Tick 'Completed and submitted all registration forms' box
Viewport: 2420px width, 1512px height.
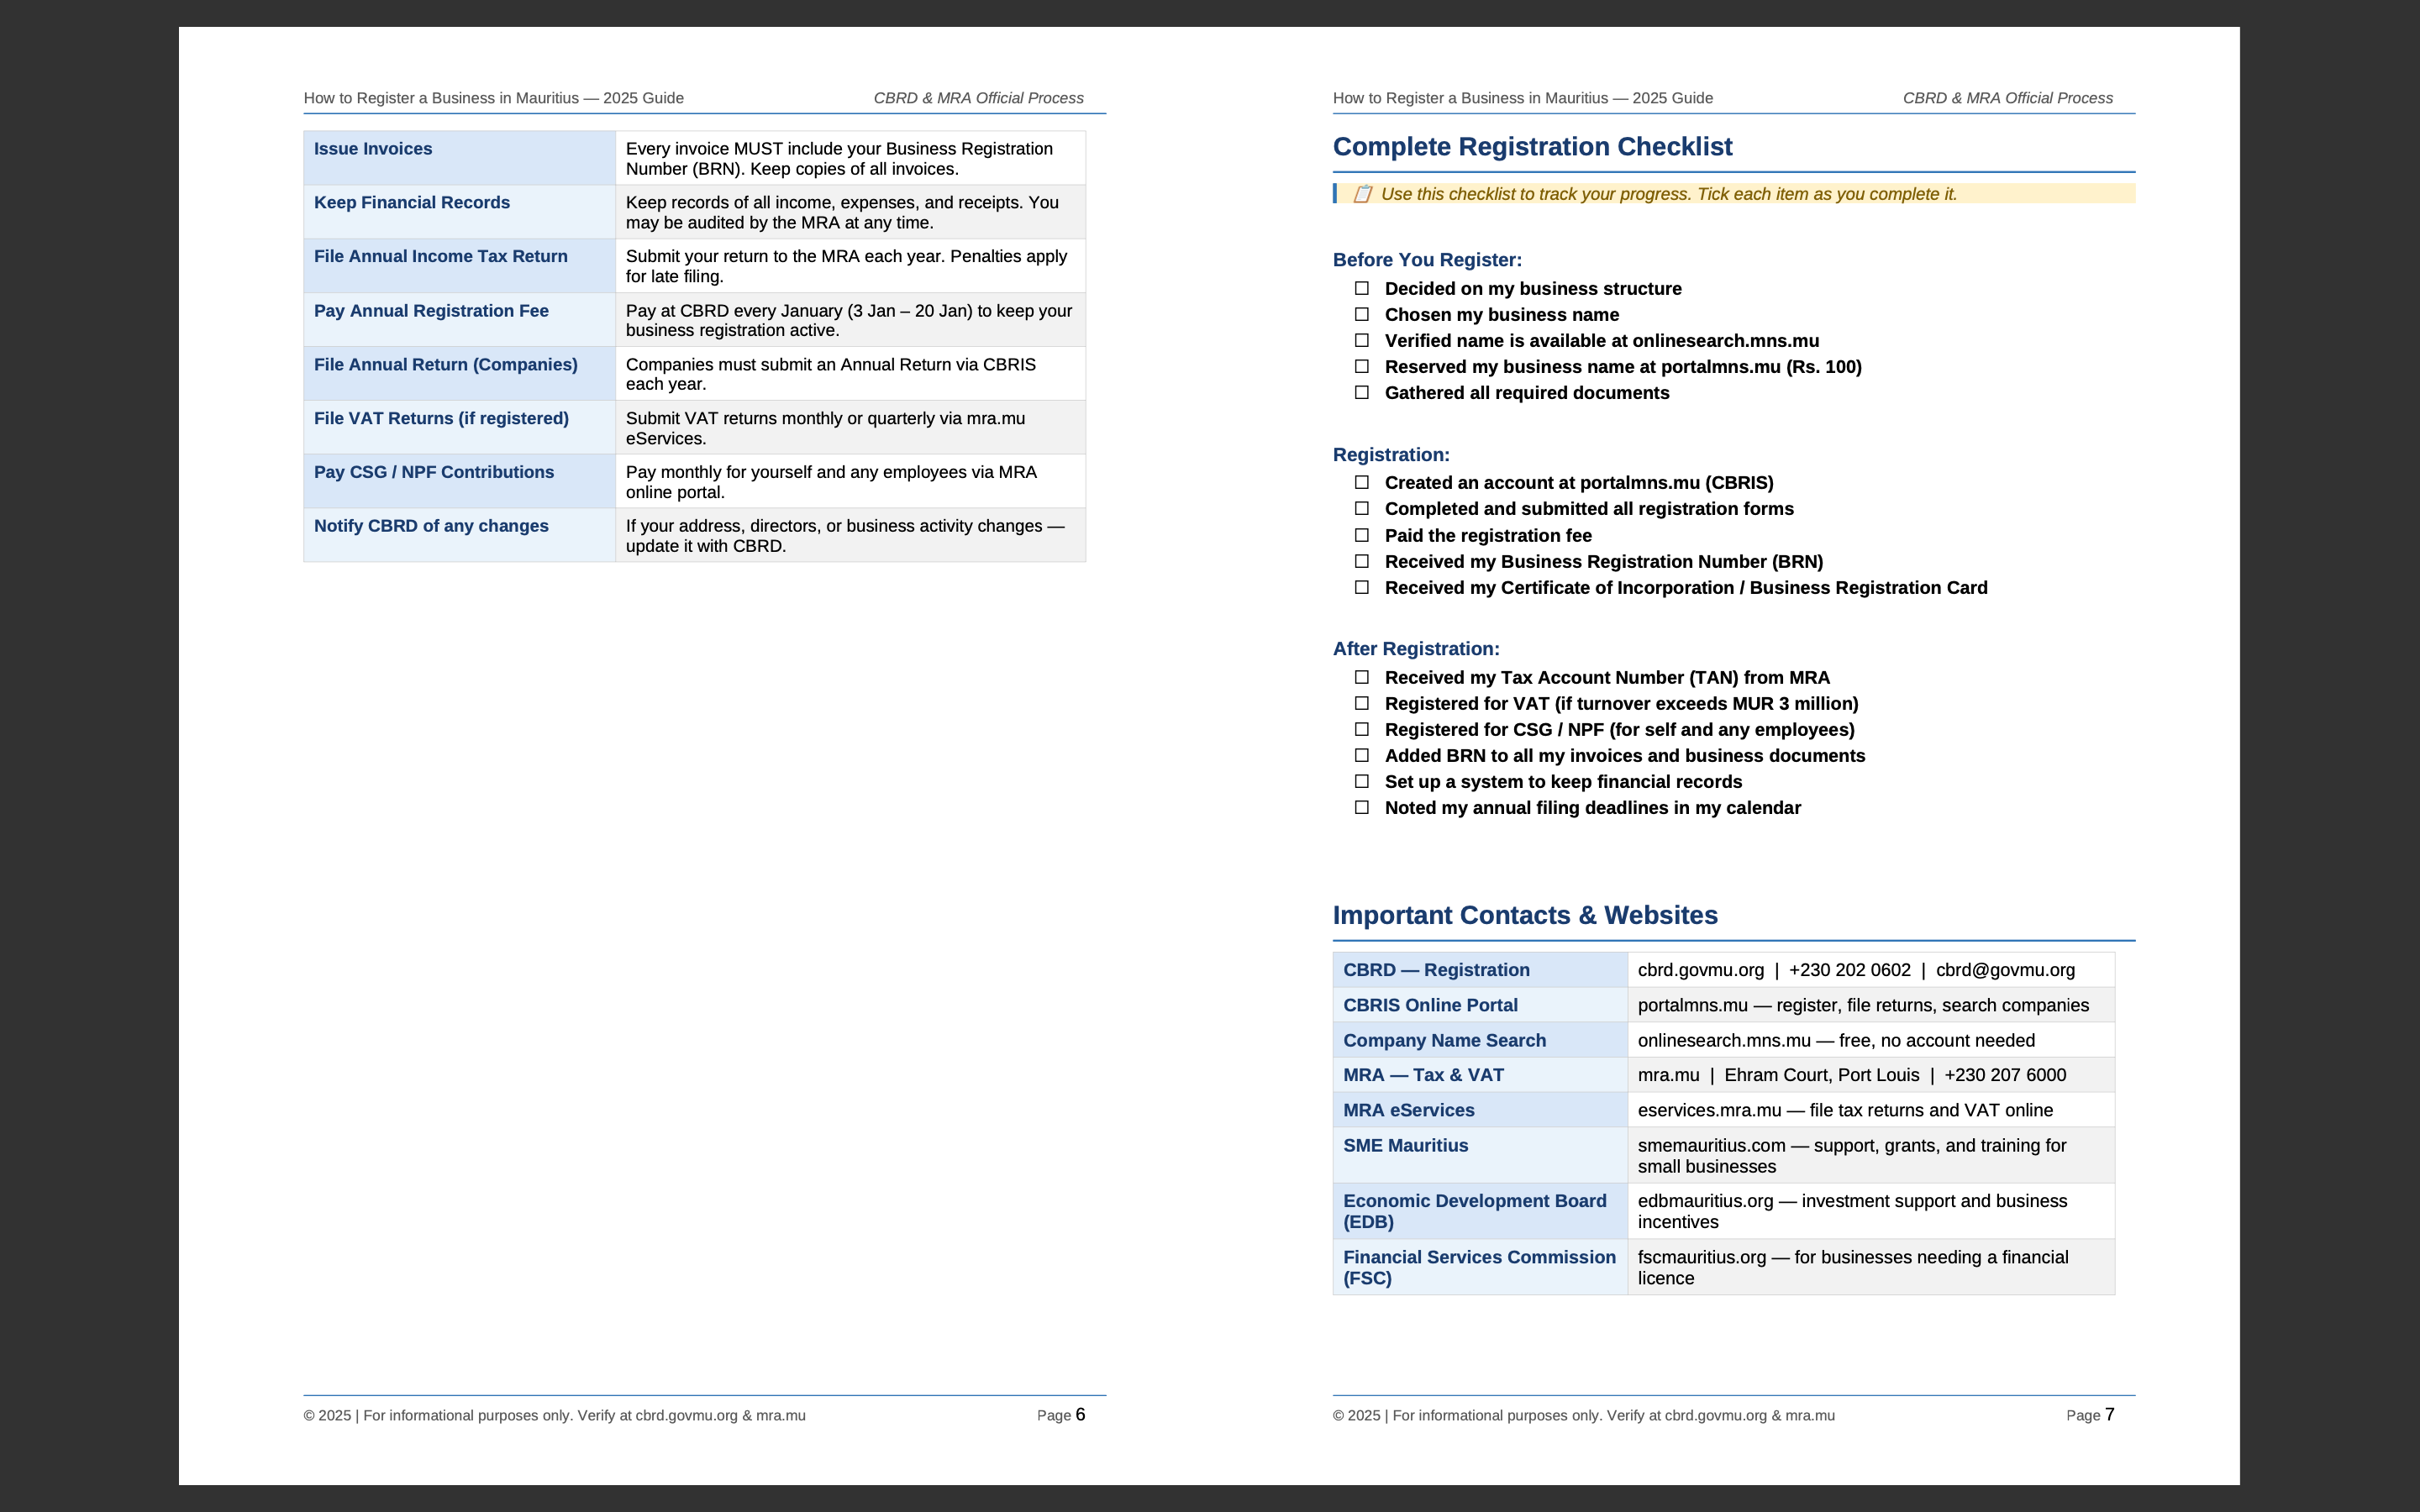coord(1361,509)
